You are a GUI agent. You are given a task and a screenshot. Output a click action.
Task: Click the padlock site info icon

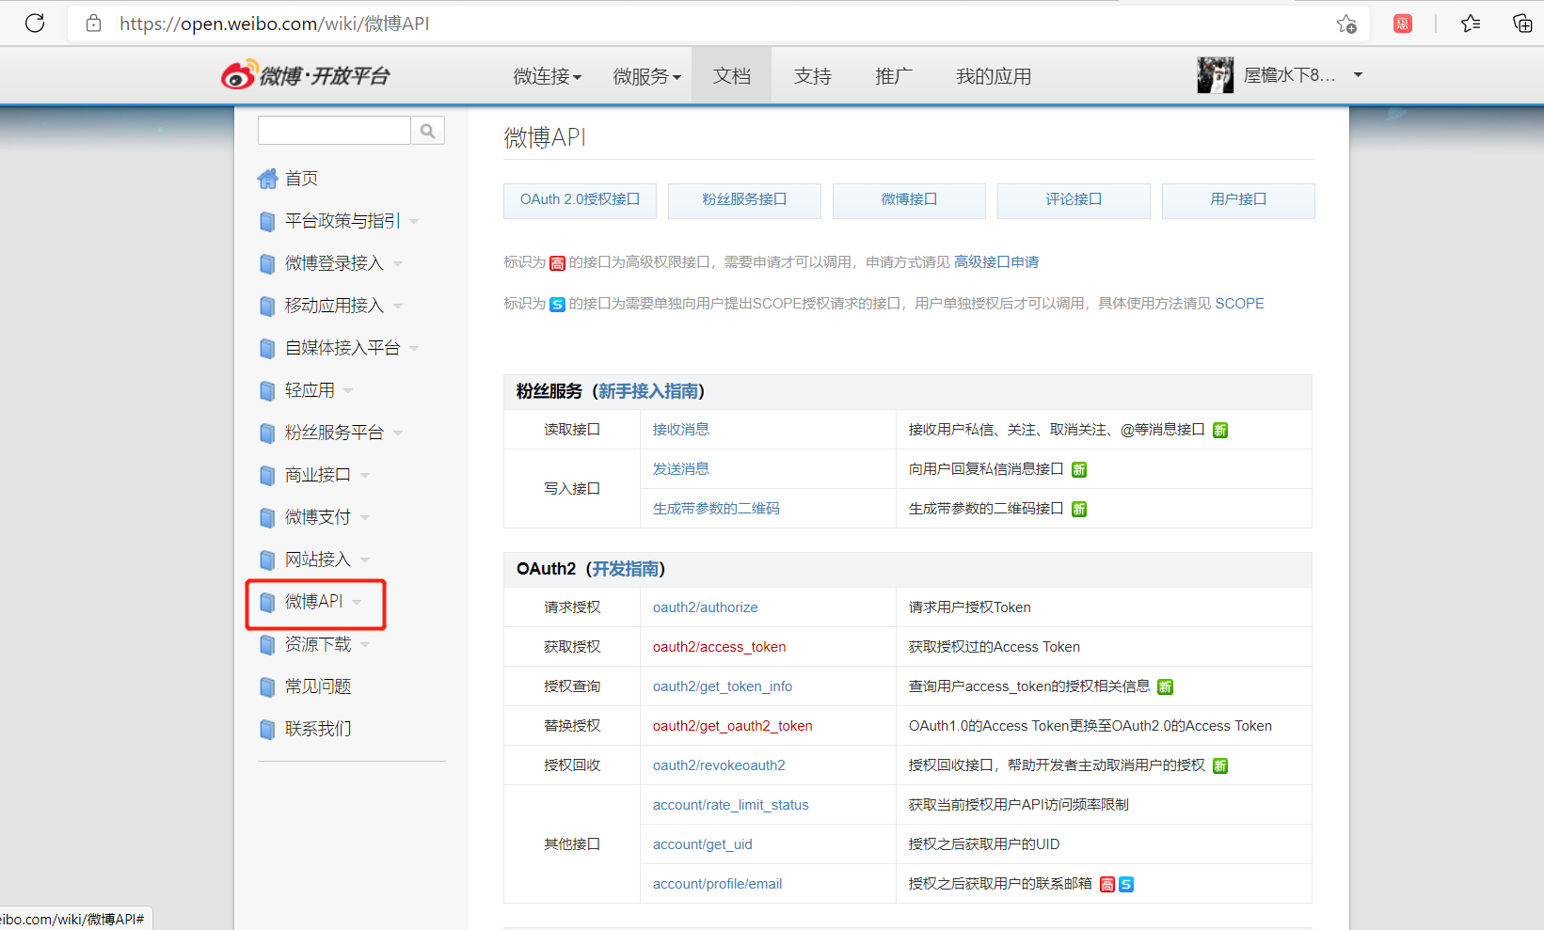tap(93, 24)
